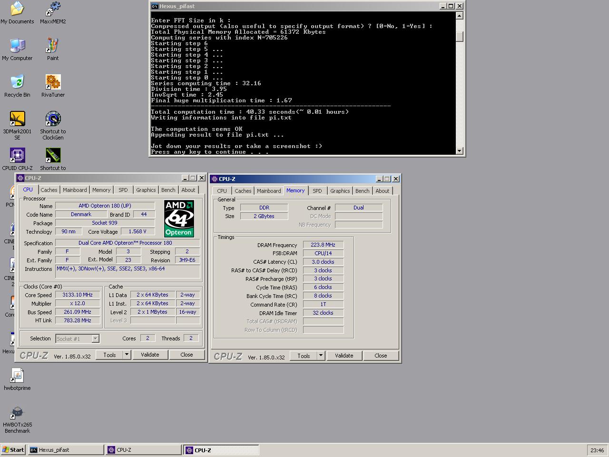Launch RivaTuner desktop shortcut

(x=53, y=86)
